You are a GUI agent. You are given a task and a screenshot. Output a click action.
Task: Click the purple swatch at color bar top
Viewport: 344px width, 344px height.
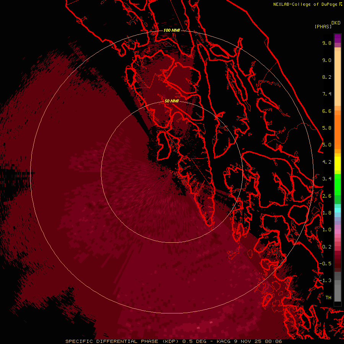pyautogui.click(x=338, y=38)
